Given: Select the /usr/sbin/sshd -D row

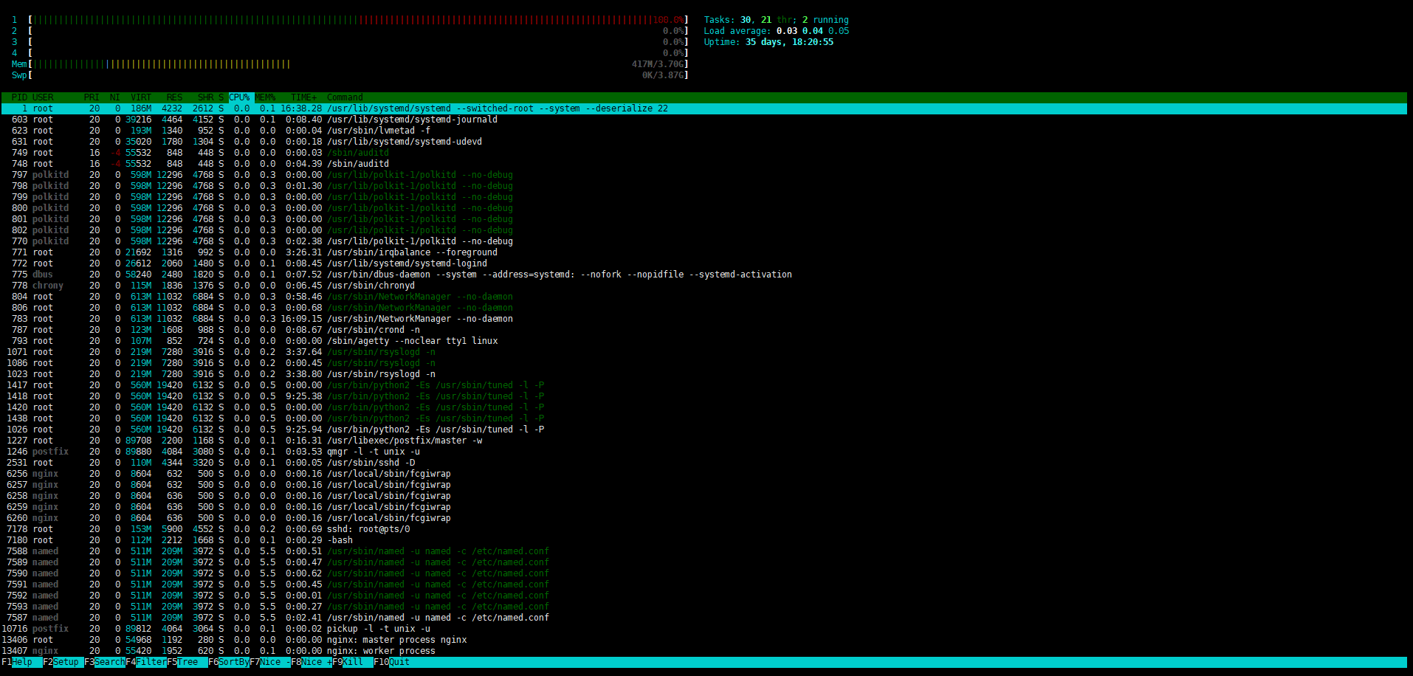Looking at the screenshot, I should 704,463.
